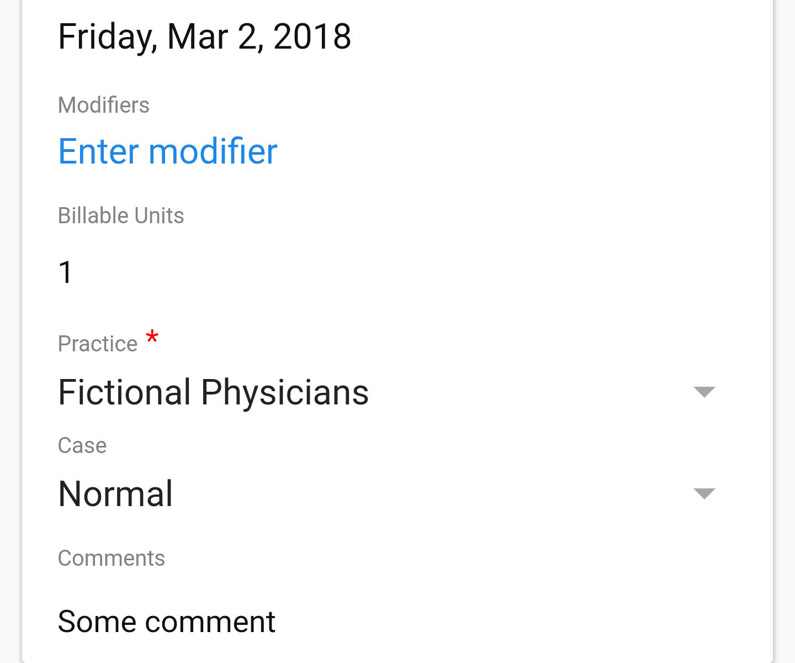The width and height of the screenshot is (795, 663).
Task: Click the Comments field label
Action: point(112,558)
